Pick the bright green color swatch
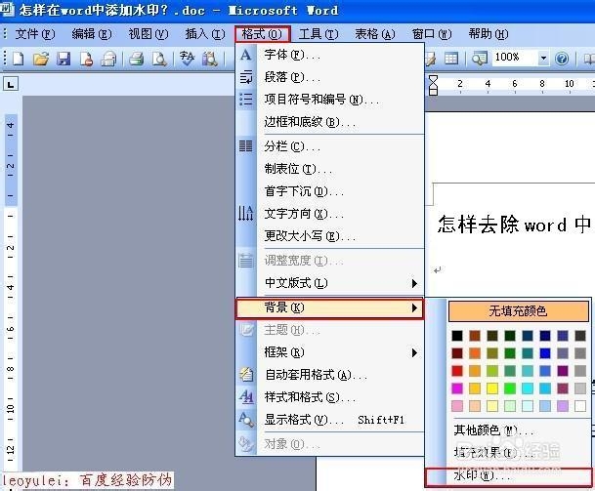 click(x=510, y=389)
